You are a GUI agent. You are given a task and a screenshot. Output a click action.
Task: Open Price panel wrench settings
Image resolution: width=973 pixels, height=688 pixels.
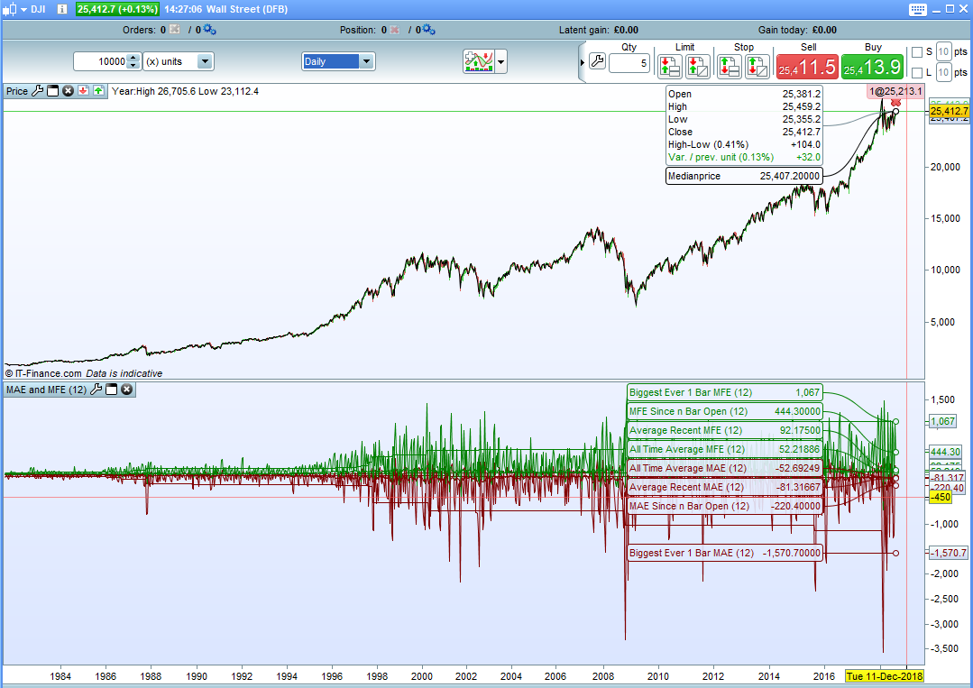(37, 91)
